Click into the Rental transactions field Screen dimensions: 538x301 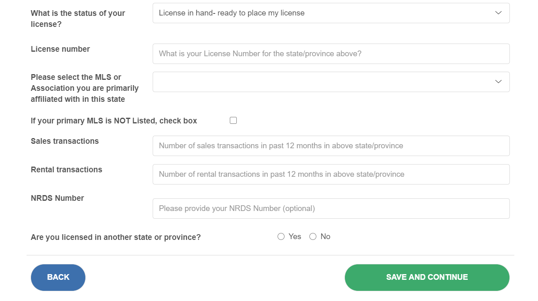click(x=331, y=174)
